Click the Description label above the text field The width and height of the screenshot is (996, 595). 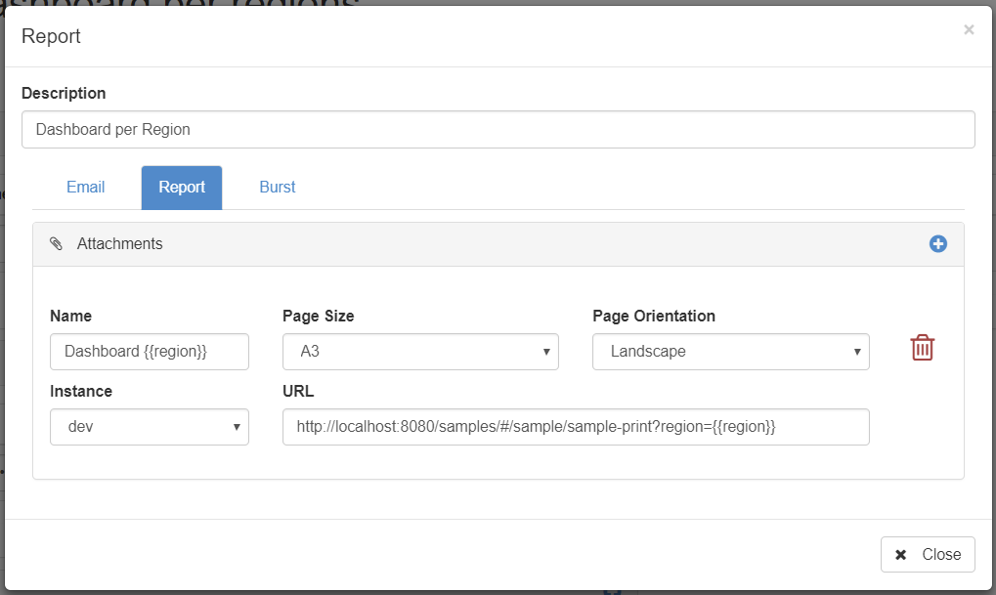coord(64,94)
